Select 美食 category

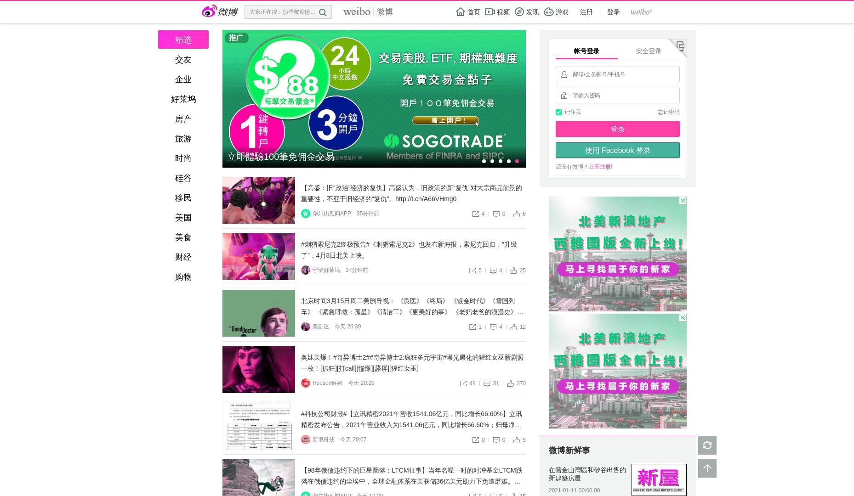[x=183, y=237]
